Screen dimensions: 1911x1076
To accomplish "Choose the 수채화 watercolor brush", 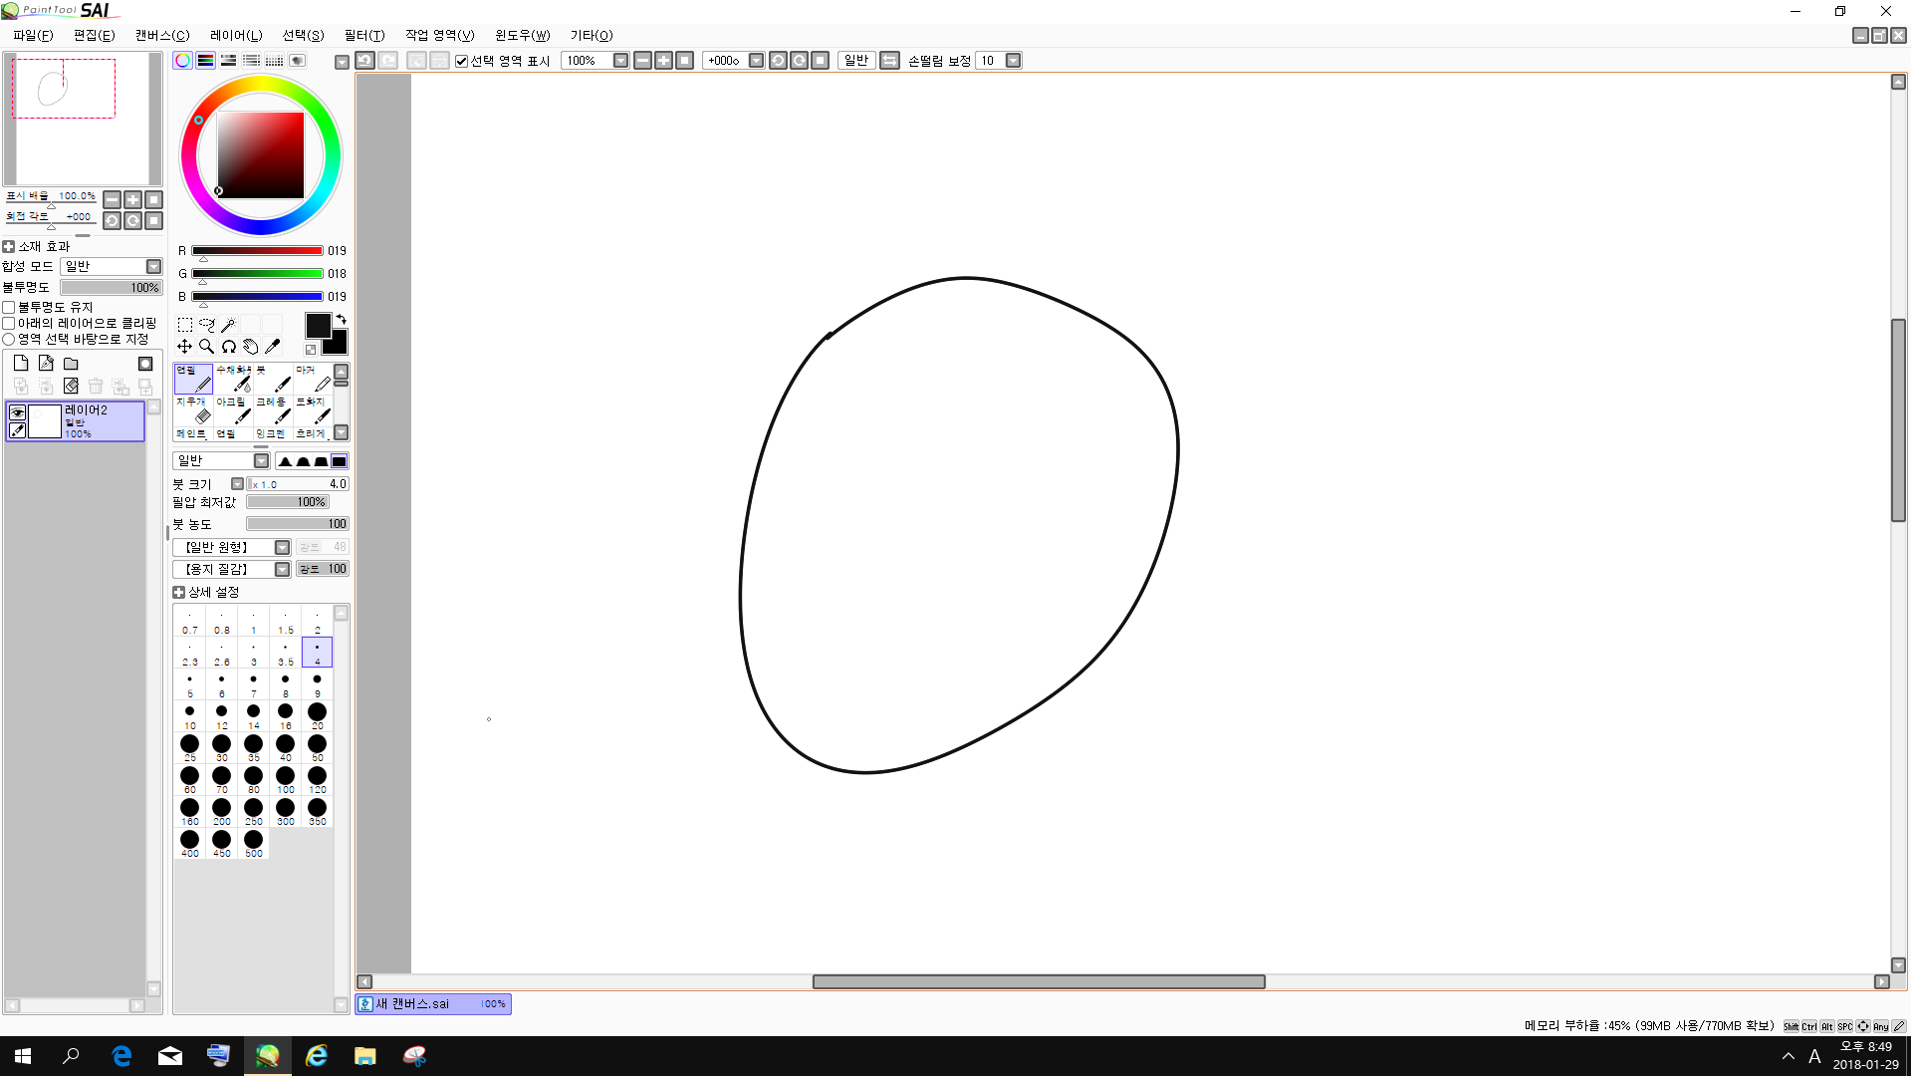I will coord(233,379).
